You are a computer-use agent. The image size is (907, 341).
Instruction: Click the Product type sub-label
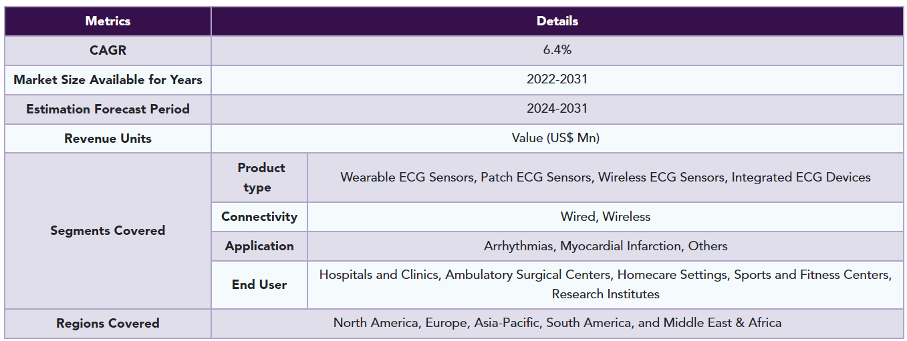point(259,178)
